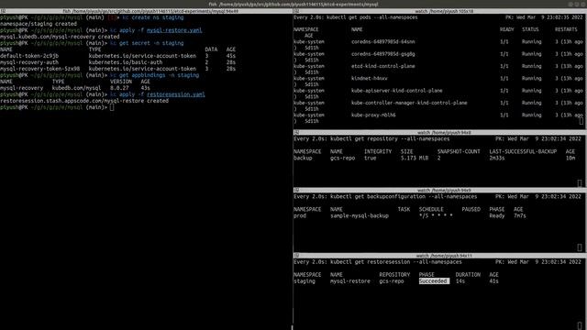Viewport: 587px width, 330px height.
Task: Click 'kubectl get restoresession --all-namespaces' watch header
Action: click(396, 262)
